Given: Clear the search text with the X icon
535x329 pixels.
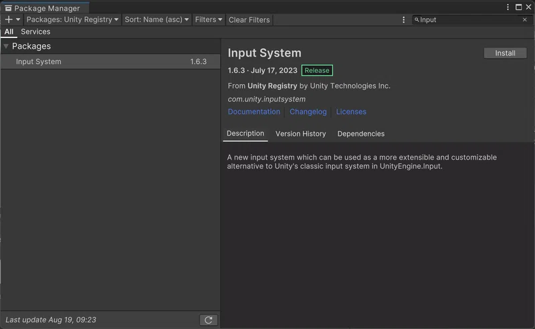Looking at the screenshot, I should [x=525, y=20].
